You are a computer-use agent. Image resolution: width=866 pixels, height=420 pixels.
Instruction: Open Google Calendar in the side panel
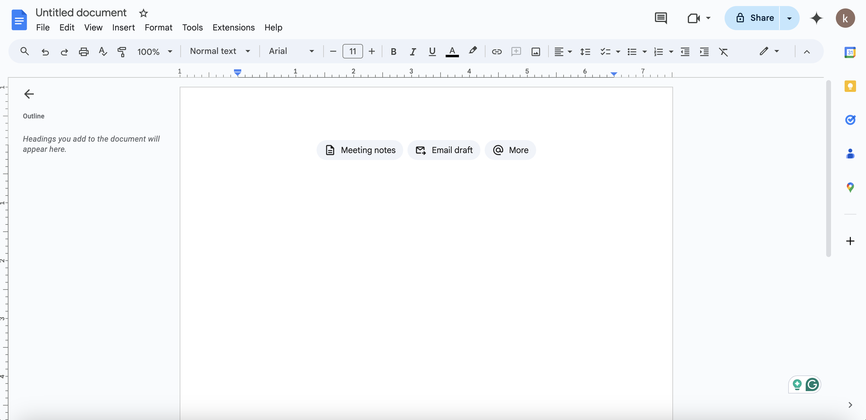coord(850,52)
